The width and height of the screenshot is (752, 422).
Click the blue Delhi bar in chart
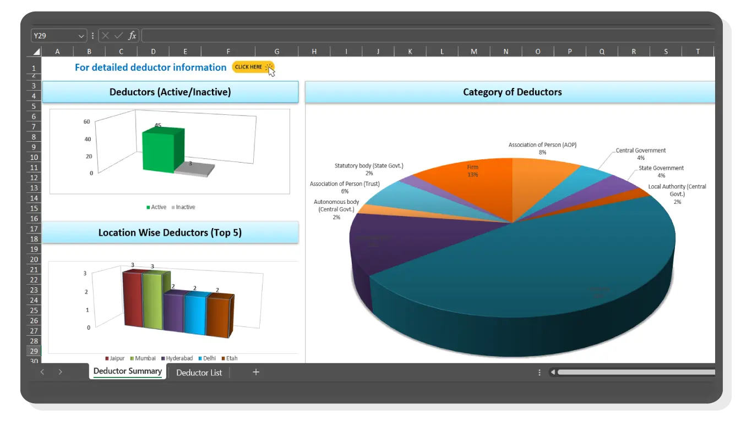click(196, 313)
